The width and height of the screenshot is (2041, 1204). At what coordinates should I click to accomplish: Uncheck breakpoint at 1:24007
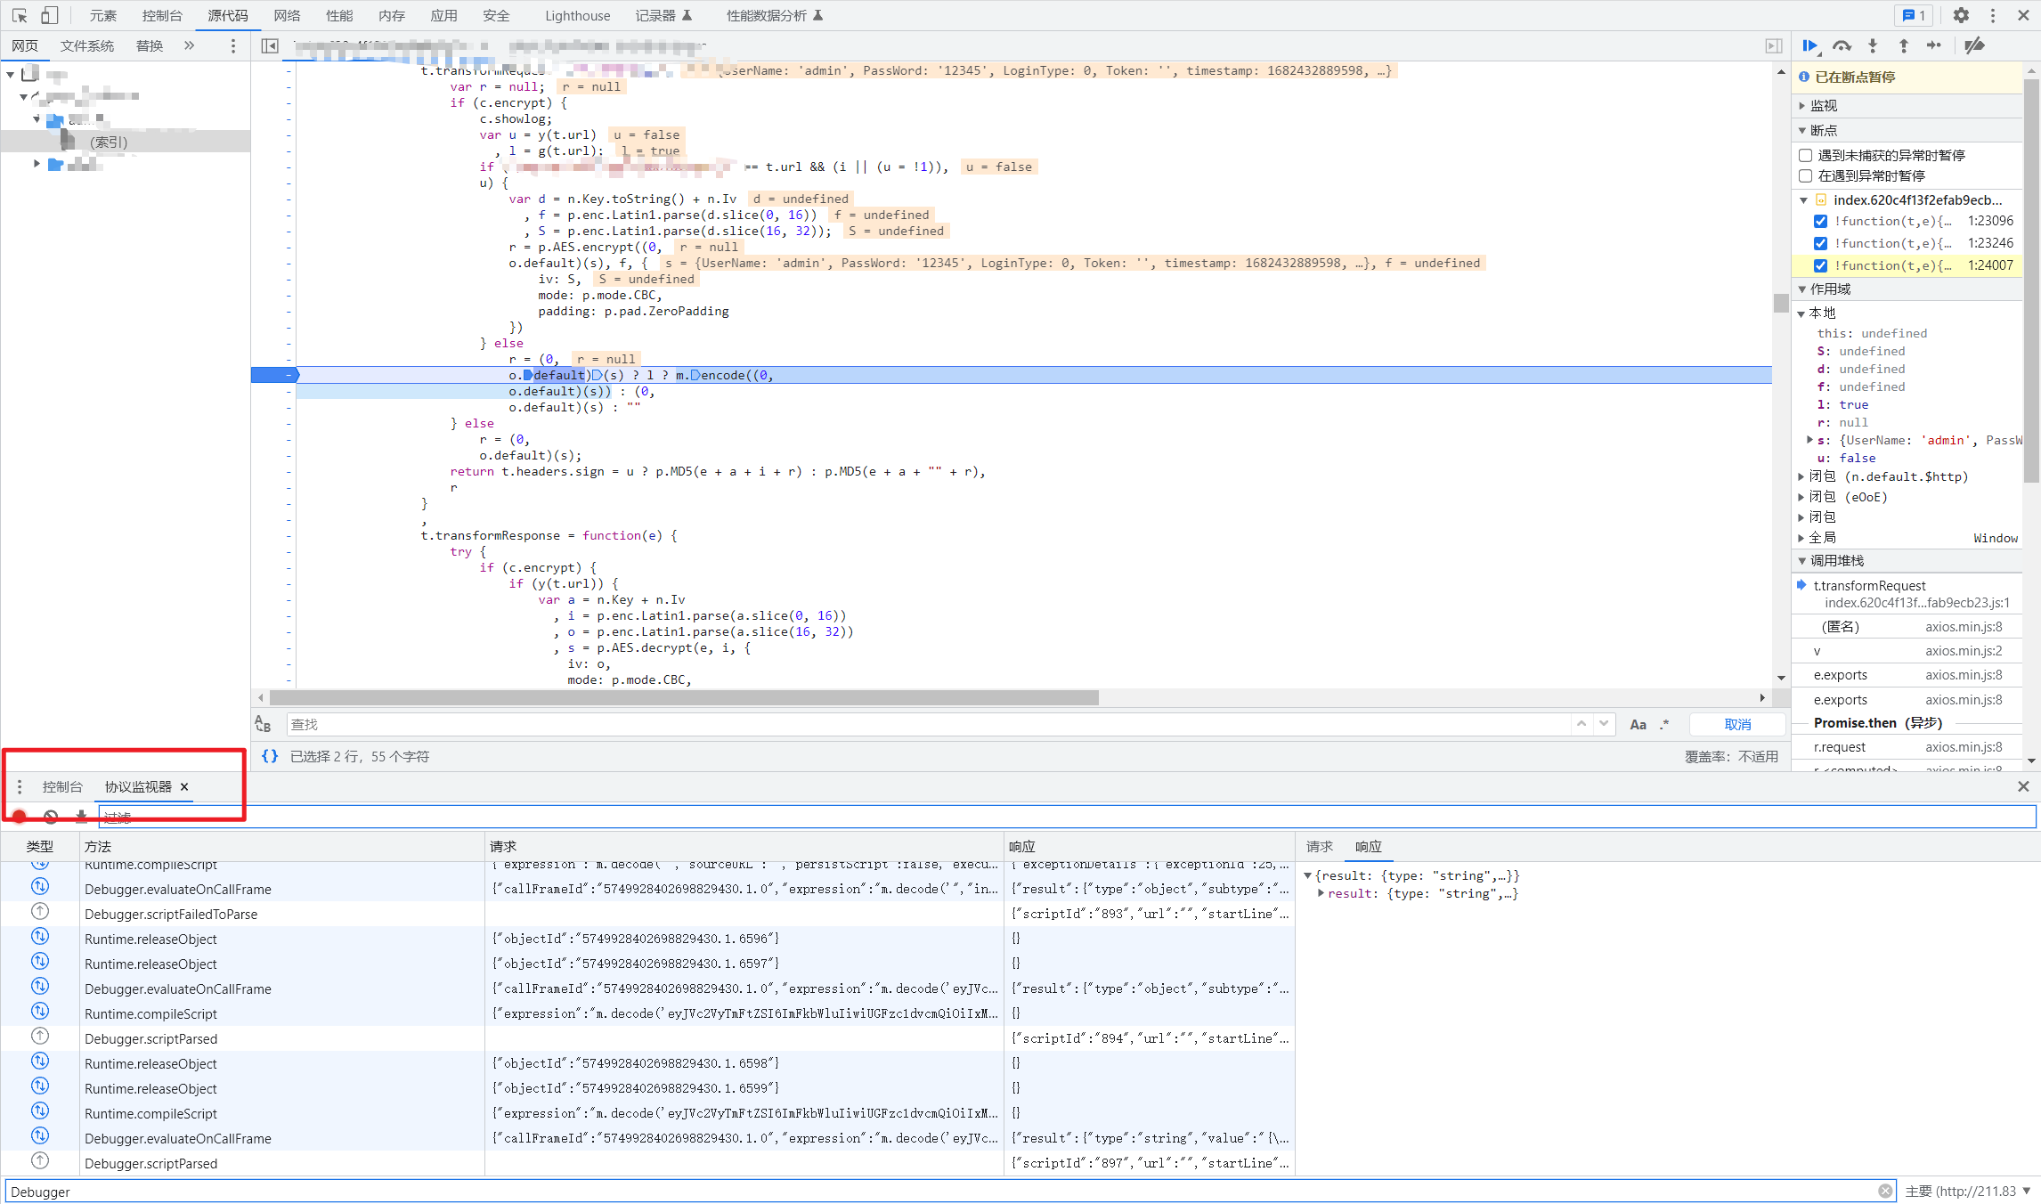point(1820,265)
